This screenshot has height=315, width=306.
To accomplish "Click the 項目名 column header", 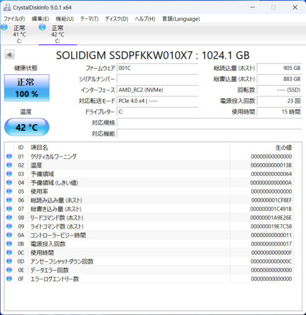I will [39, 147].
